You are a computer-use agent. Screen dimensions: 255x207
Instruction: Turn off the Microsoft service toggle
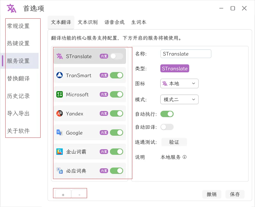click(x=117, y=94)
